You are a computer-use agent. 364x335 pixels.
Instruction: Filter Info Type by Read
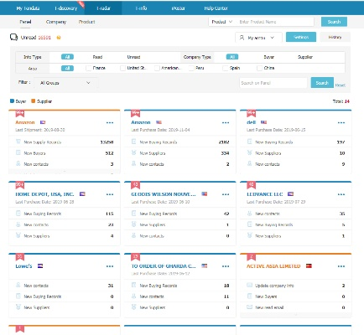tap(97, 57)
